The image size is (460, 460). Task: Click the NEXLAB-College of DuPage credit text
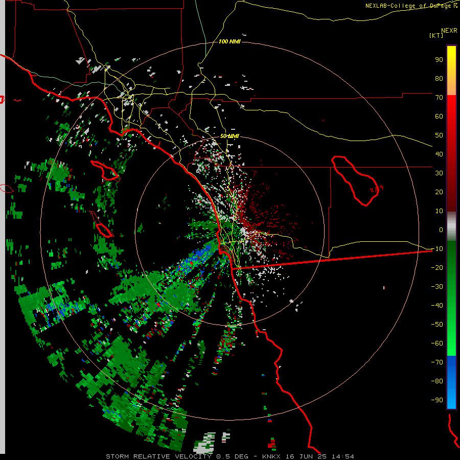411,6
